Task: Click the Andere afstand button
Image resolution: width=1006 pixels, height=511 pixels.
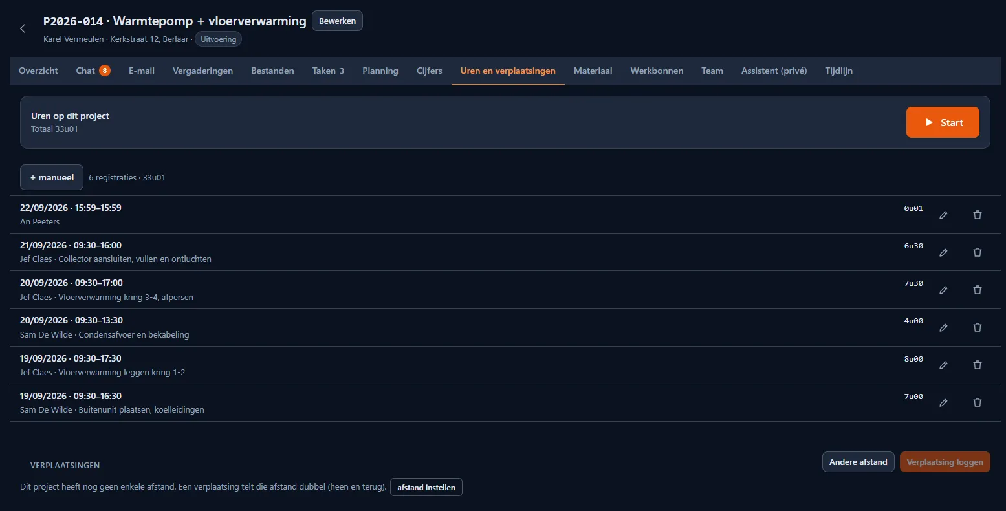Action: pyautogui.click(x=858, y=462)
